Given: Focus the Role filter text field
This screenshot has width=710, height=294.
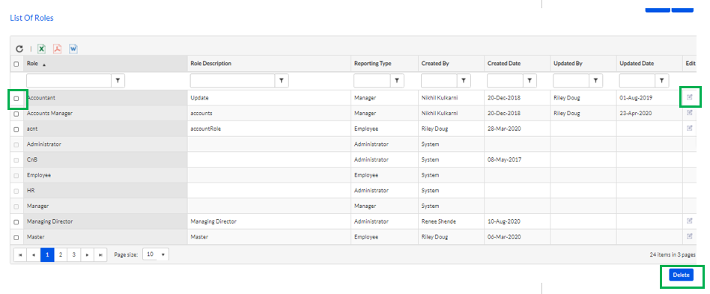Looking at the screenshot, I should point(69,81).
